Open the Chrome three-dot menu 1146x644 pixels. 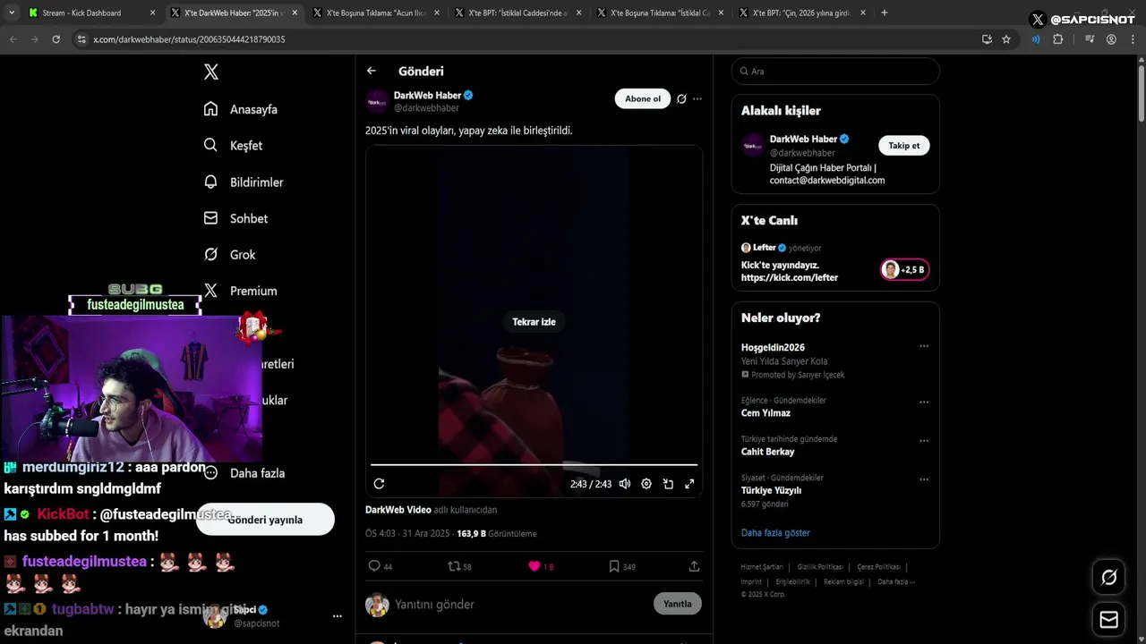click(1132, 39)
